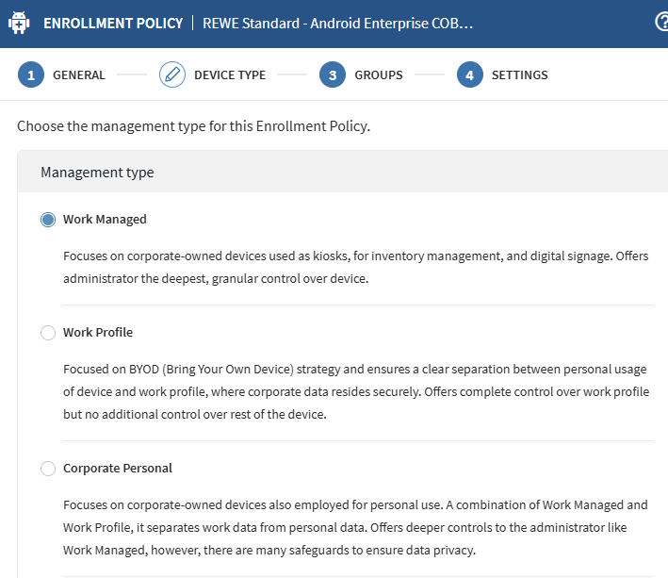Click the REWE Standard policy name
Screen dimensions: 668x578
coord(337,23)
